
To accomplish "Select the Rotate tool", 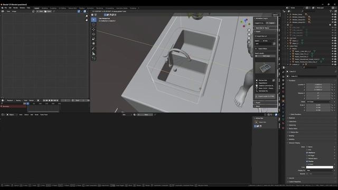I will [x=93, y=34].
